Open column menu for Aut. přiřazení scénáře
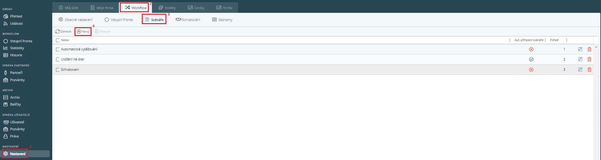 click(x=545, y=40)
